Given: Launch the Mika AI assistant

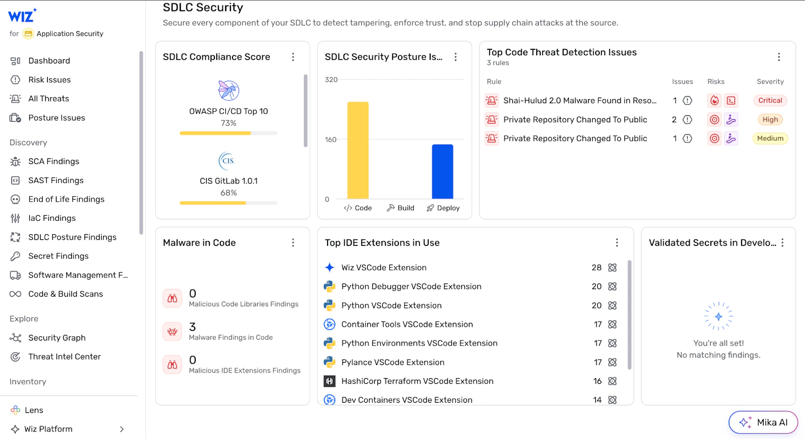Looking at the screenshot, I should (763, 422).
